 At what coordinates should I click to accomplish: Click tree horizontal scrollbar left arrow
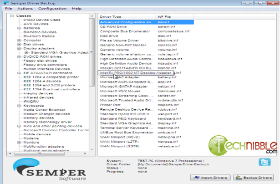(10, 153)
